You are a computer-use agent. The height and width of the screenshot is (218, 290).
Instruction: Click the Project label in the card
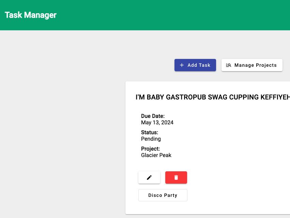pyautogui.click(x=150, y=149)
